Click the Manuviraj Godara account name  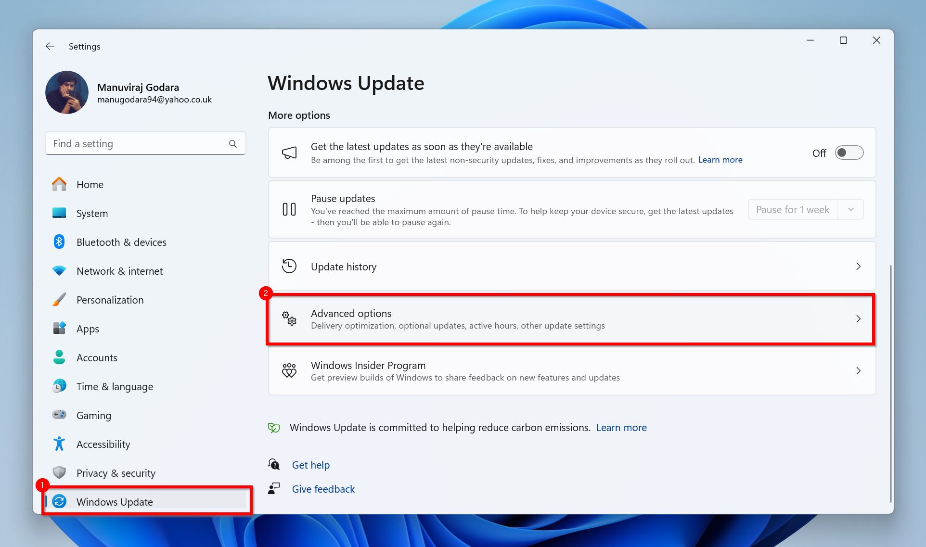click(x=138, y=87)
